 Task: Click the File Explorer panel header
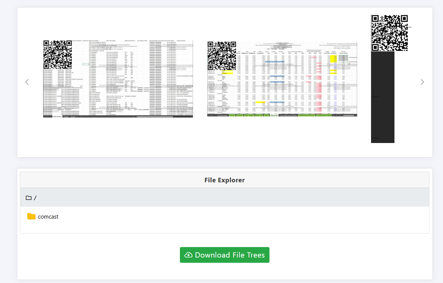tap(224, 180)
